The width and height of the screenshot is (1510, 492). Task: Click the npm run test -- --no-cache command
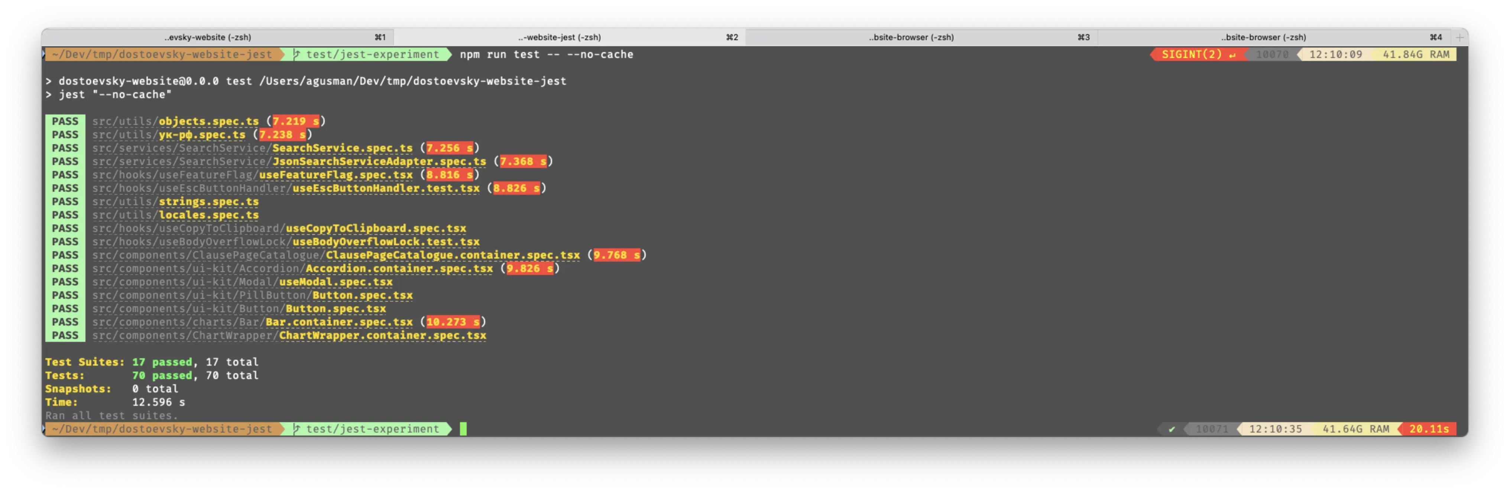[546, 55]
